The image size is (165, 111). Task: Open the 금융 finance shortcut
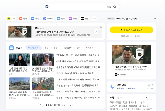click(x=23, y=19)
